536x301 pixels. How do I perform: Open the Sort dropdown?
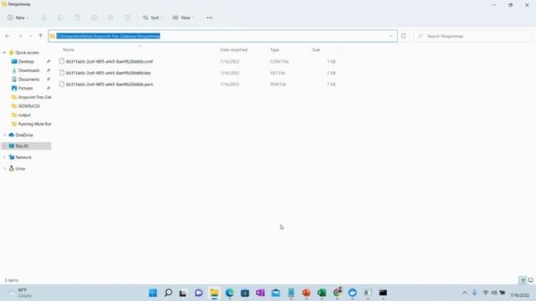[152, 18]
